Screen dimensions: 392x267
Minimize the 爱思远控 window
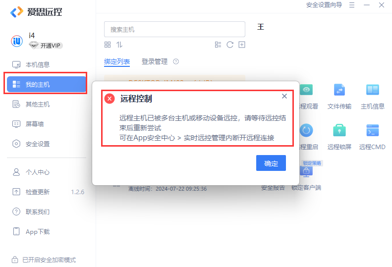tap(367, 5)
